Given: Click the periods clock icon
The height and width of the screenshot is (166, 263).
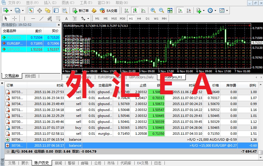Looking at the screenshot, I should tap(210, 10).
